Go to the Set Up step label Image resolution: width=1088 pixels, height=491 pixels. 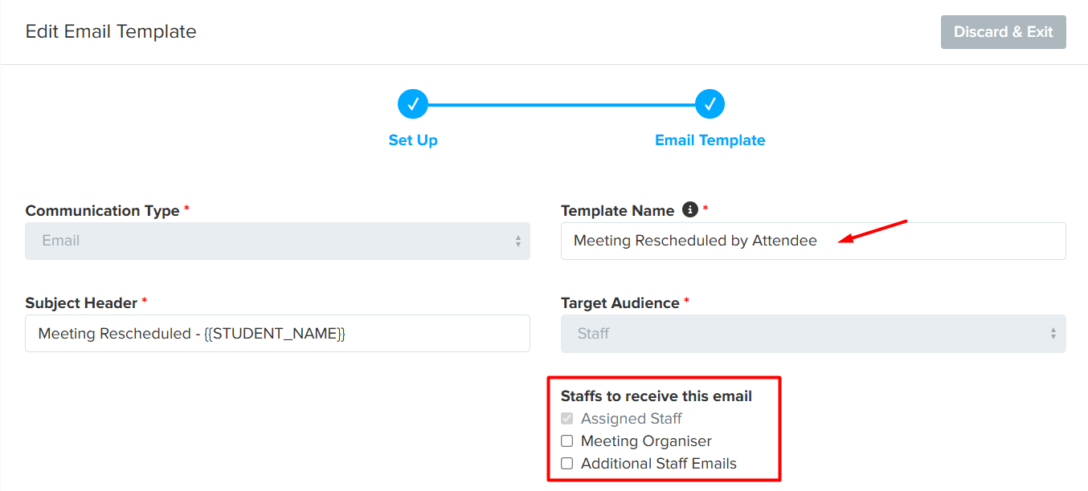click(x=413, y=140)
